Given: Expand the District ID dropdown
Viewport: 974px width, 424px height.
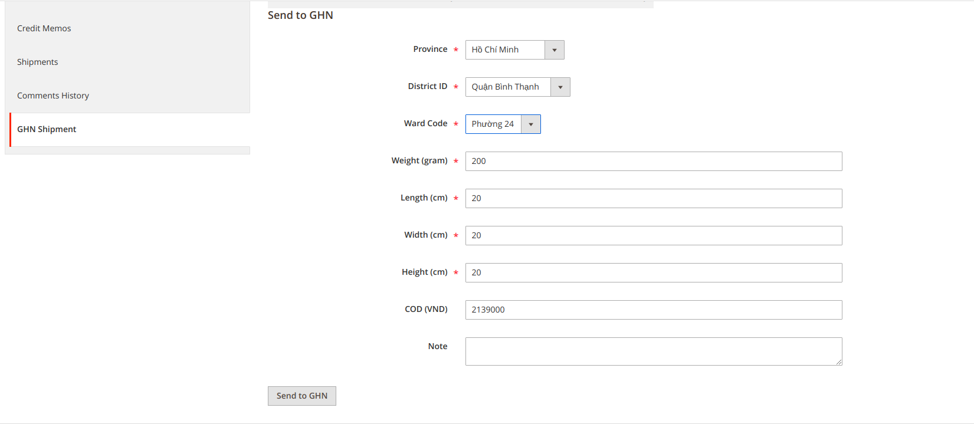Looking at the screenshot, I should tap(508, 87).
